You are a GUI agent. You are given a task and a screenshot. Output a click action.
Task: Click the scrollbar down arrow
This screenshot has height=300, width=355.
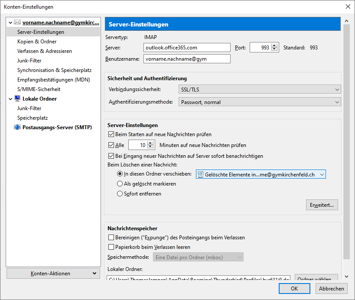(346, 277)
